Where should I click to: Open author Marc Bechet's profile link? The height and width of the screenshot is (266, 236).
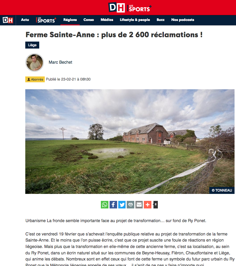60,62
